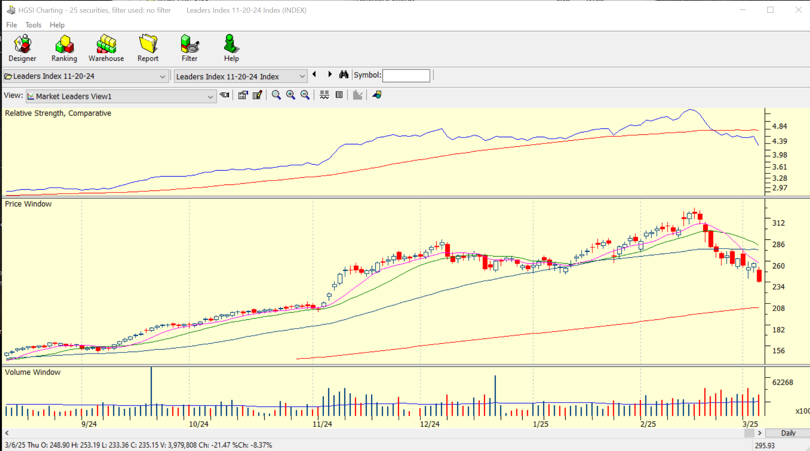The width and height of the screenshot is (810, 451).
Task: Go to next security arrow
Action: click(330, 74)
